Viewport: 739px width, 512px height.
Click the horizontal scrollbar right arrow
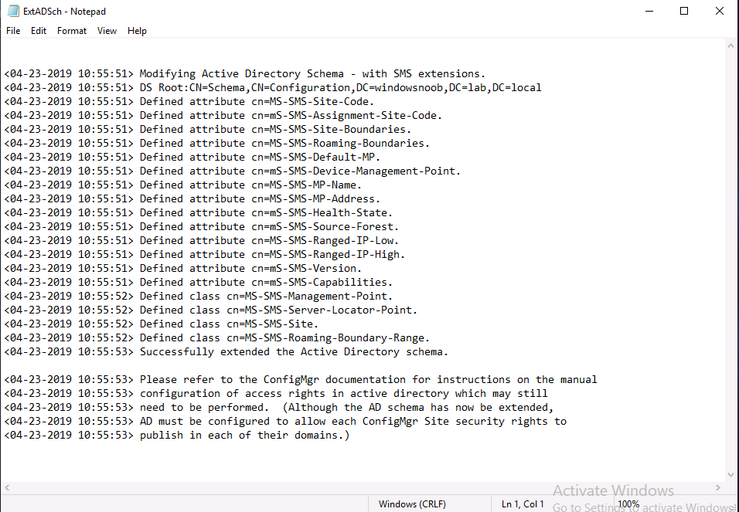pyautogui.click(x=718, y=487)
